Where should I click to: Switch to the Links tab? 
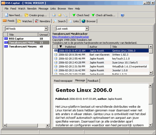[x=74, y=21]
